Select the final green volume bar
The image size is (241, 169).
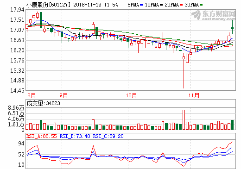click(x=232, y=125)
